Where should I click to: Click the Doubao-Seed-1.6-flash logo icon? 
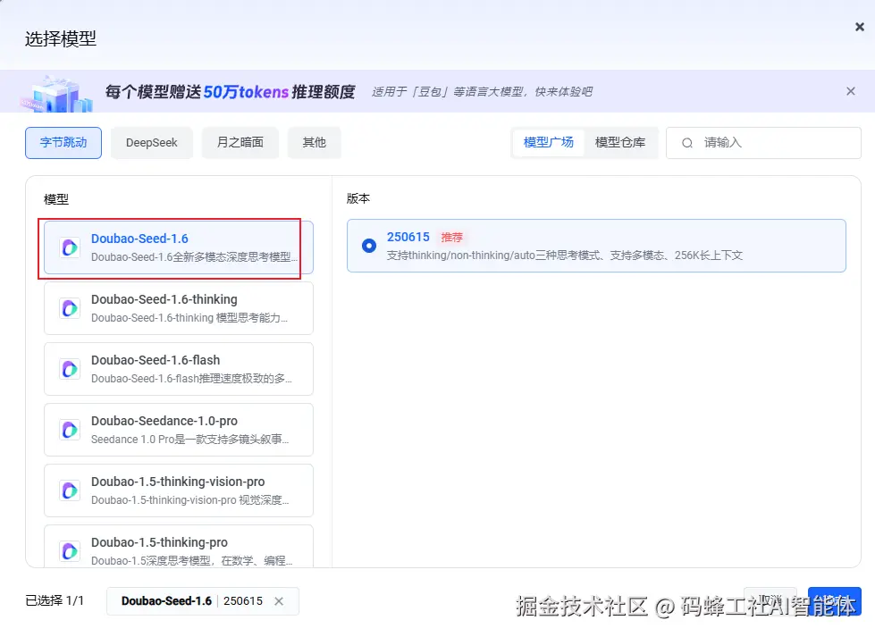[x=70, y=369]
